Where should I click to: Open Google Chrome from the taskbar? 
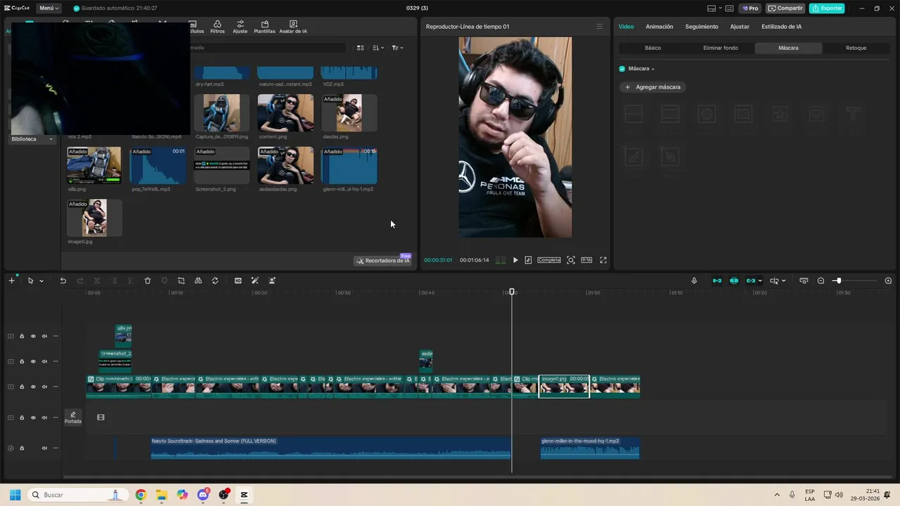141,495
